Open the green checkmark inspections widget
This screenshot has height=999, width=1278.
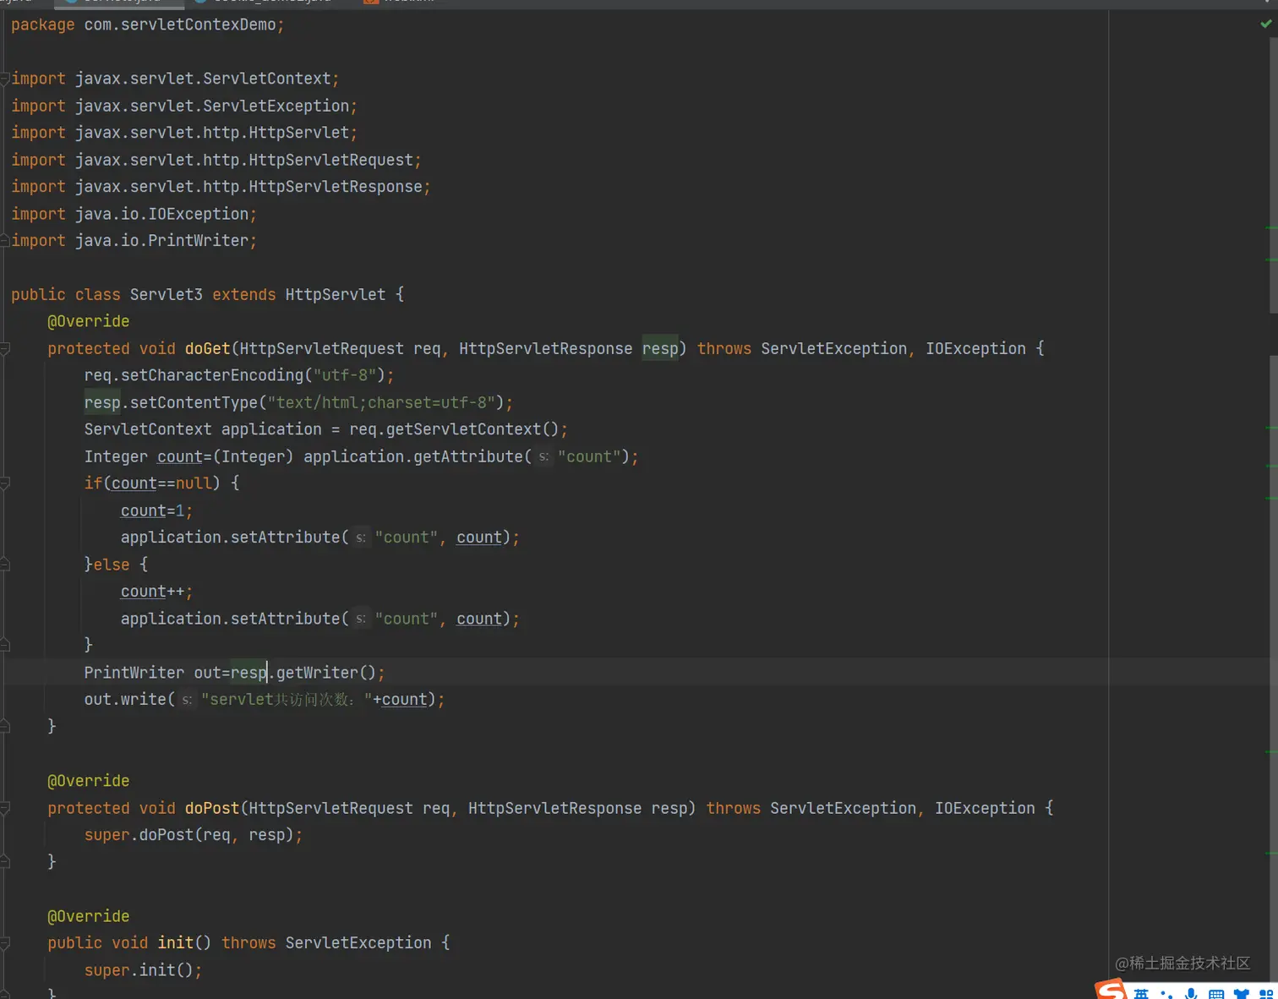point(1265,24)
